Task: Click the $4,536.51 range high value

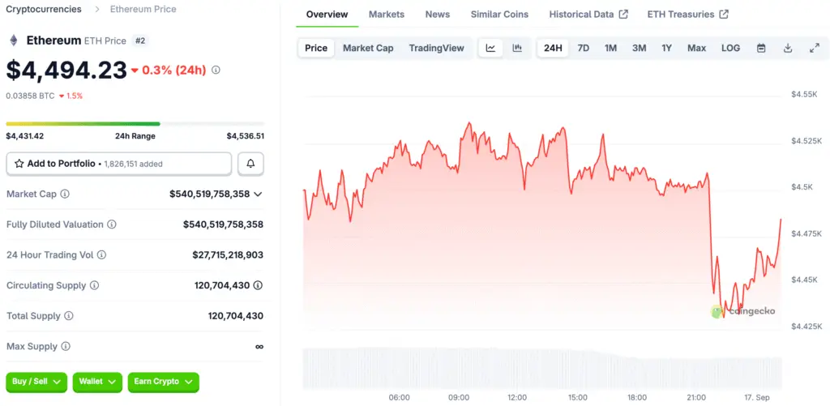Action: [x=245, y=136]
